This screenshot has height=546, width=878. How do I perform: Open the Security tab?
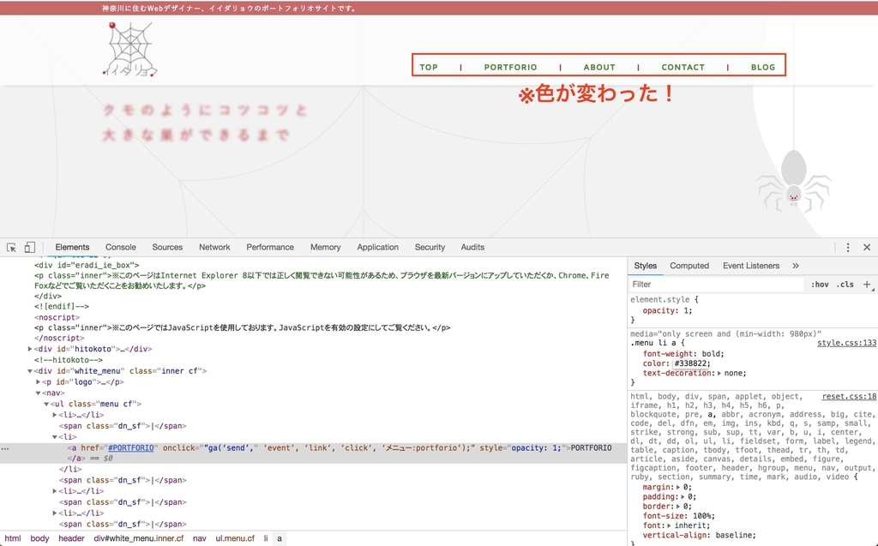click(x=430, y=247)
